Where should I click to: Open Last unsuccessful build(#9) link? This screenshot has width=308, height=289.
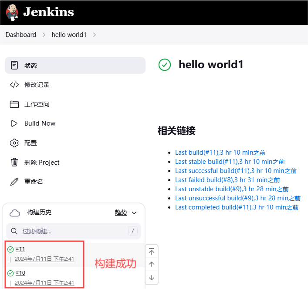(238, 198)
